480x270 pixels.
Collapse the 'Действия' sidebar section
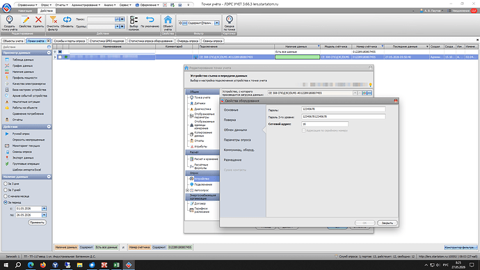click(x=49, y=127)
